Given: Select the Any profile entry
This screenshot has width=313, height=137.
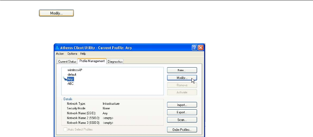Looking at the screenshot, I should pyautogui.click(x=71, y=79).
